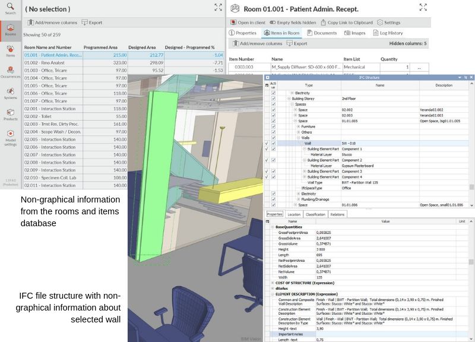Collapse the BaseQuantities property group
The image size is (475, 342).
coord(273,227)
